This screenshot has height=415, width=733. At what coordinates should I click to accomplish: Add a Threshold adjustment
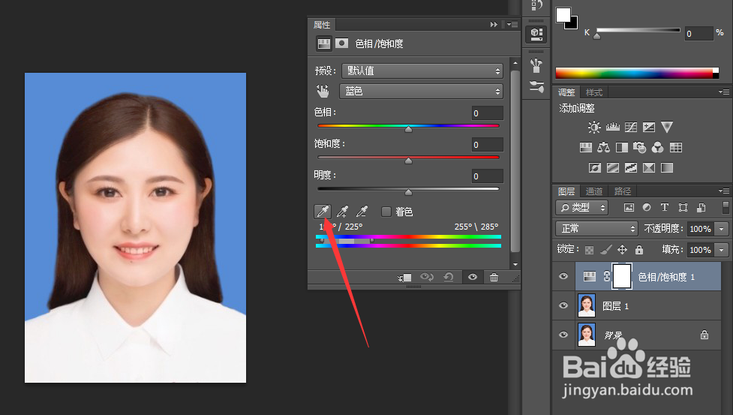click(631, 168)
